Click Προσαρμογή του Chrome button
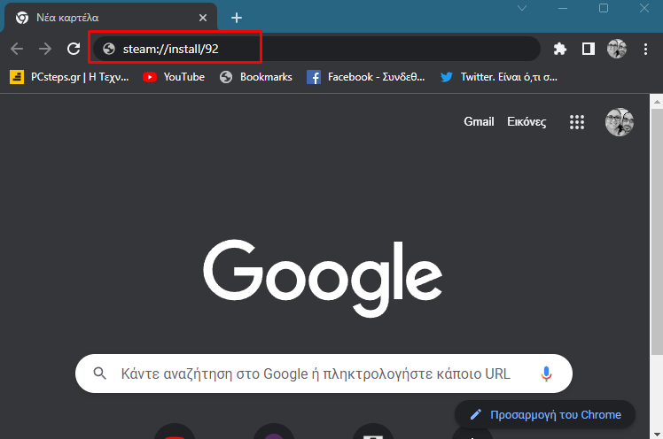Viewport: 663px width, 439px height. pos(545,414)
